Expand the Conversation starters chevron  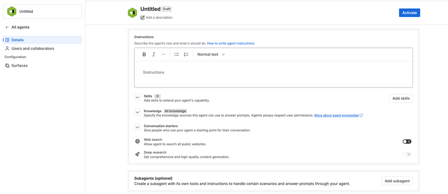tap(137, 127)
